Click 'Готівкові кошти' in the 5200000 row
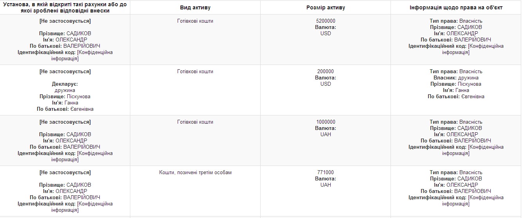Image resolution: width=522 pixels, height=218 pixels. [x=195, y=21]
